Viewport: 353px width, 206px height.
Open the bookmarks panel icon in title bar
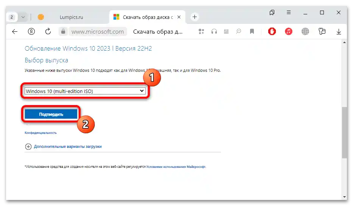point(272,12)
